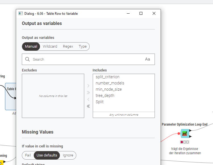The width and height of the screenshot is (213, 165).
Task: Switch to Regex selection mode
Action: click(68, 46)
